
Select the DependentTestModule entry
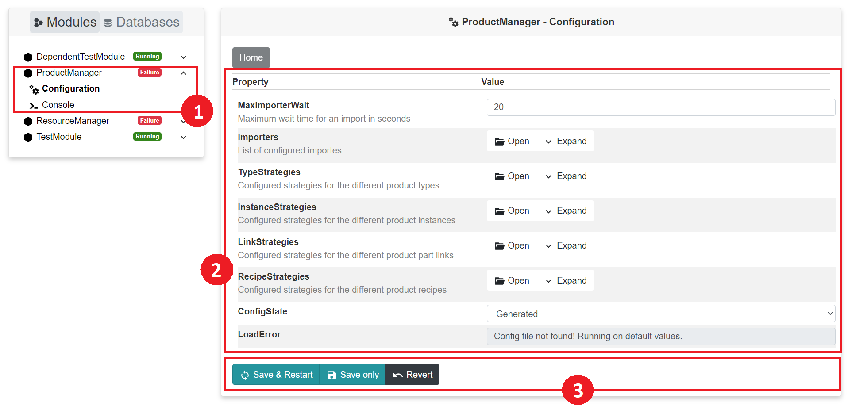[x=81, y=57]
